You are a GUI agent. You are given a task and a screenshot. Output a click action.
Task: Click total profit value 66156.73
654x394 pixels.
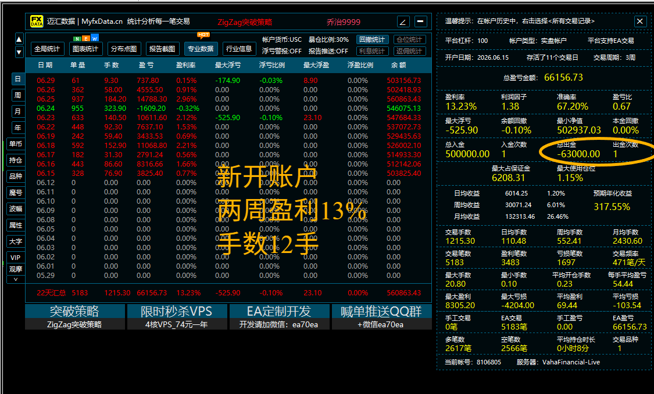click(563, 78)
